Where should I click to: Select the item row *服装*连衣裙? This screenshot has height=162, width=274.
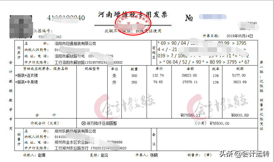coord(26,75)
